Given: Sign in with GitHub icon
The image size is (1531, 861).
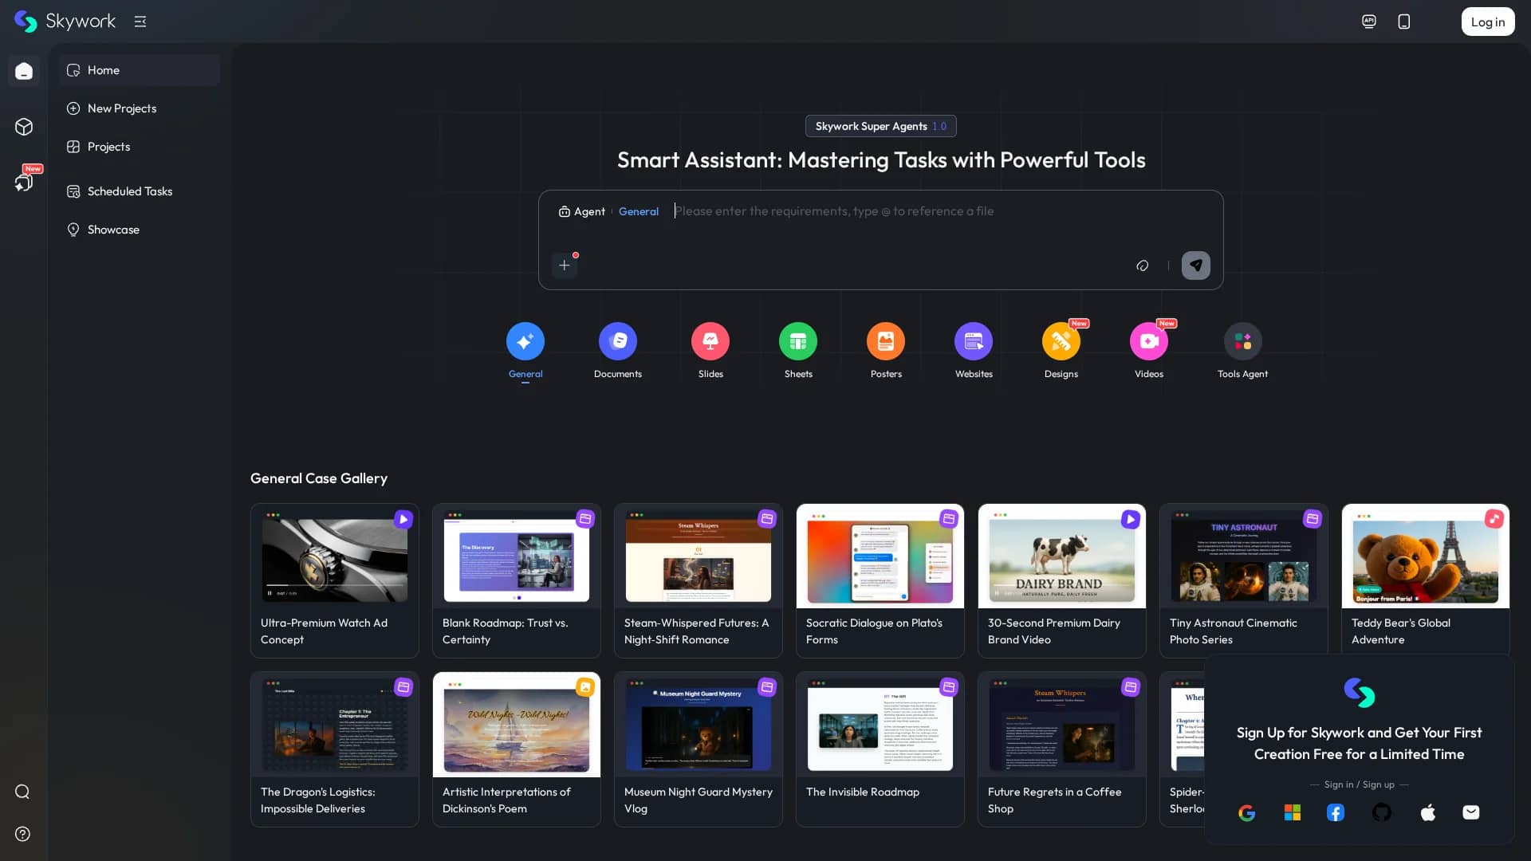Looking at the screenshot, I should pyautogui.click(x=1382, y=812).
